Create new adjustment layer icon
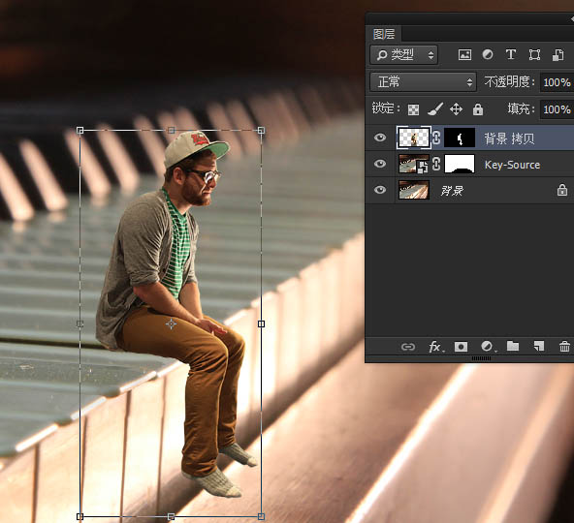The width and height of the screenshot is (574, 523). tap(488, 347)
